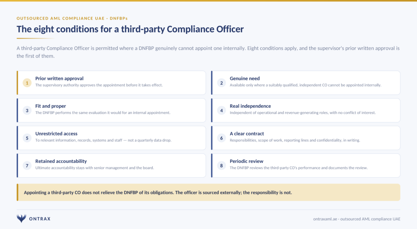
Task: Click the main heading 'The eight conditions' title
Action: [130, 29]
